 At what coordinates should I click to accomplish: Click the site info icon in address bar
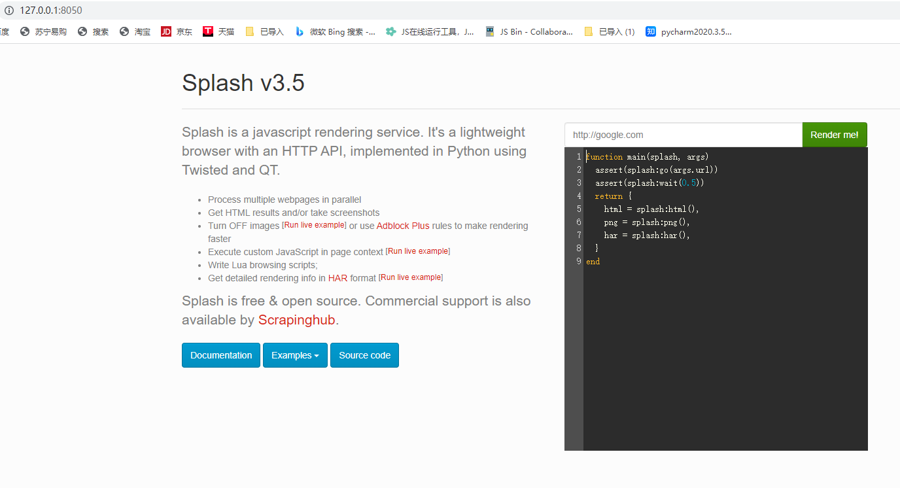[x=9, y=10]
